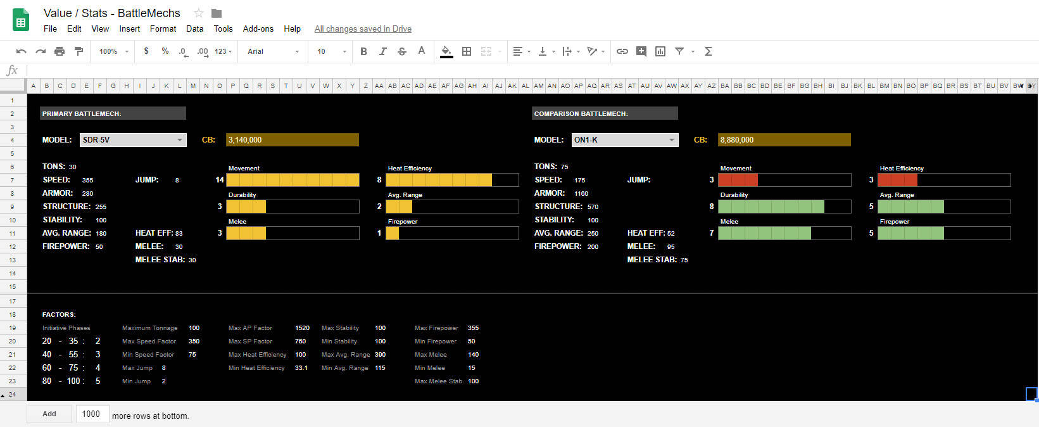Click COMPARISON BATTLEMECH header cell
The image size is (1039, 427).
click(605, 113)
